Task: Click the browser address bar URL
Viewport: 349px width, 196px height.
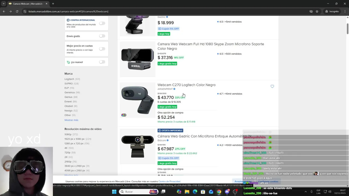Action: [68, 11]
